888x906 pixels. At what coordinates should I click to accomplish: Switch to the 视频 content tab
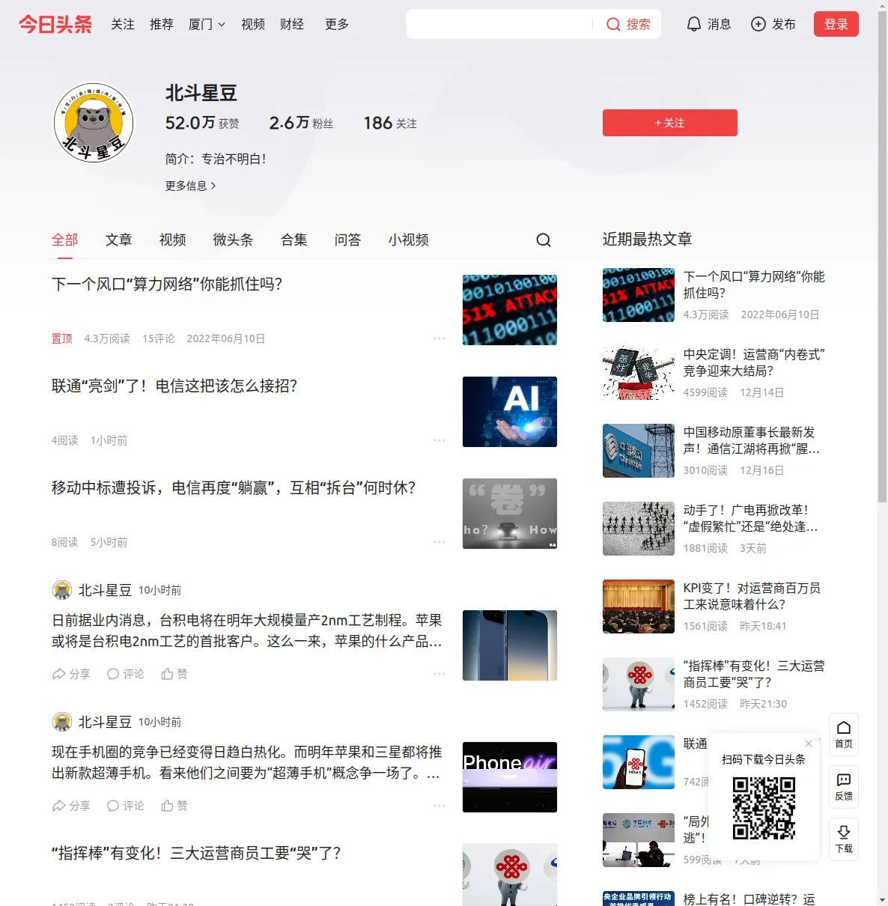tap(173, 240)
